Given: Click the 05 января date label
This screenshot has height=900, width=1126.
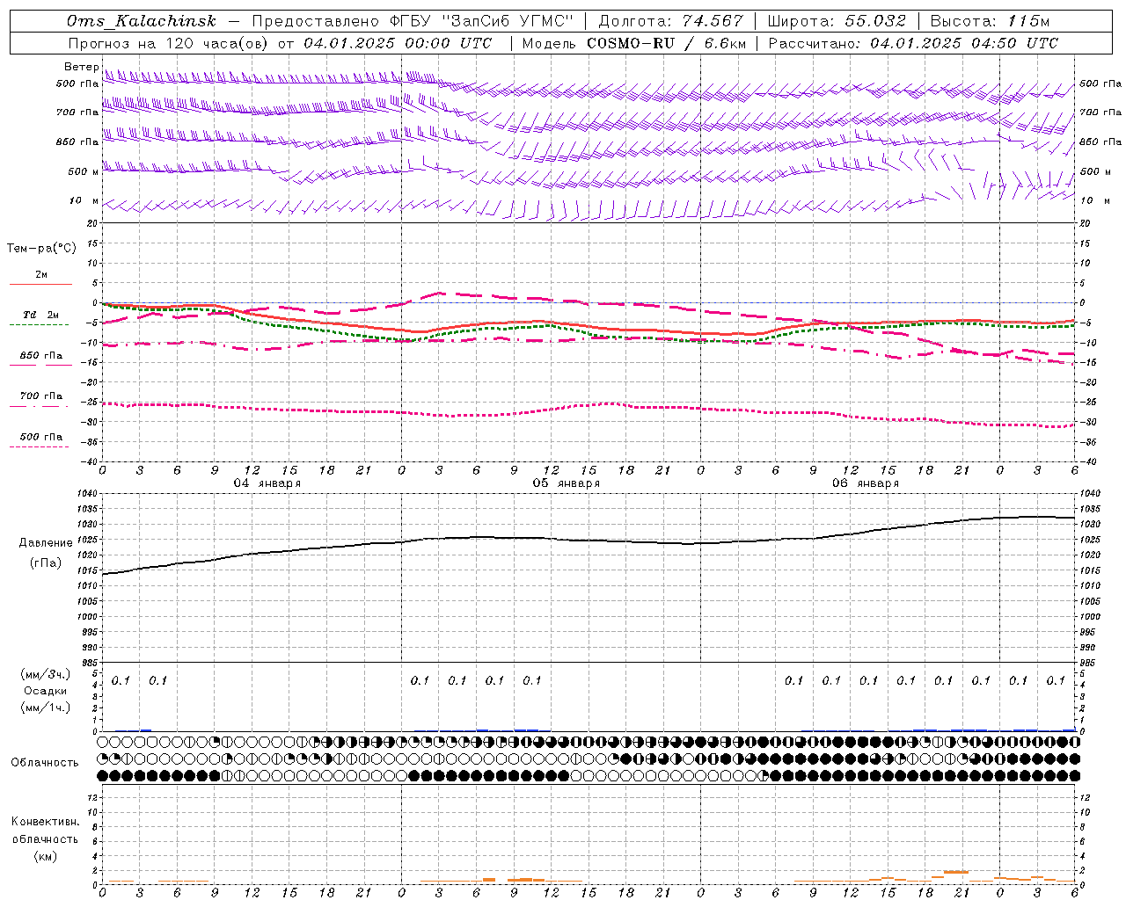Looking at the screenshot, I should pyautogui.click(x=566, y=483).
